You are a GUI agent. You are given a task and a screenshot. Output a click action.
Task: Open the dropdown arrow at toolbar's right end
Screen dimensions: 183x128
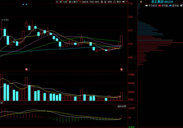126,2
